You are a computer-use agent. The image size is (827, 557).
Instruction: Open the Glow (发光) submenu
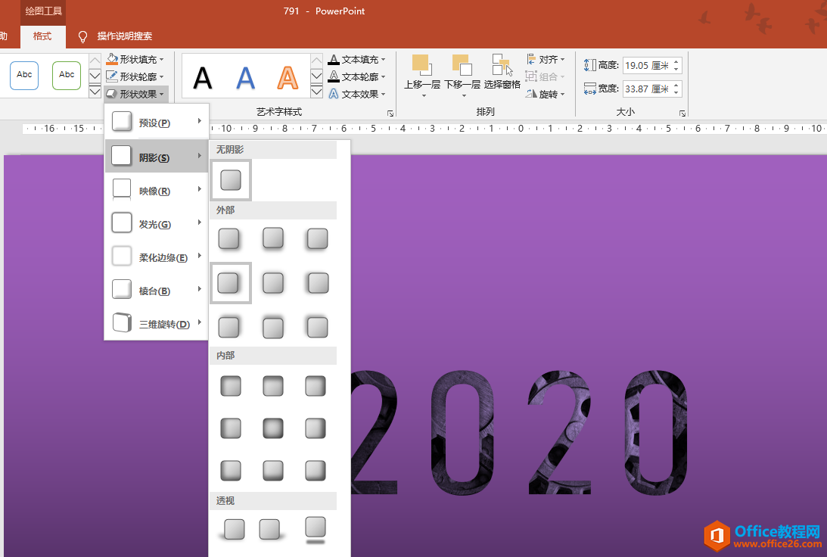155,224
